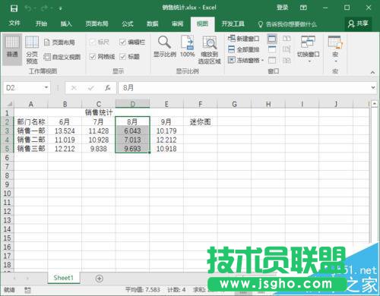Screen dimensions: 380x296
Task: Switch to the 数据 ribbon tab
Action: click(153, 24)
